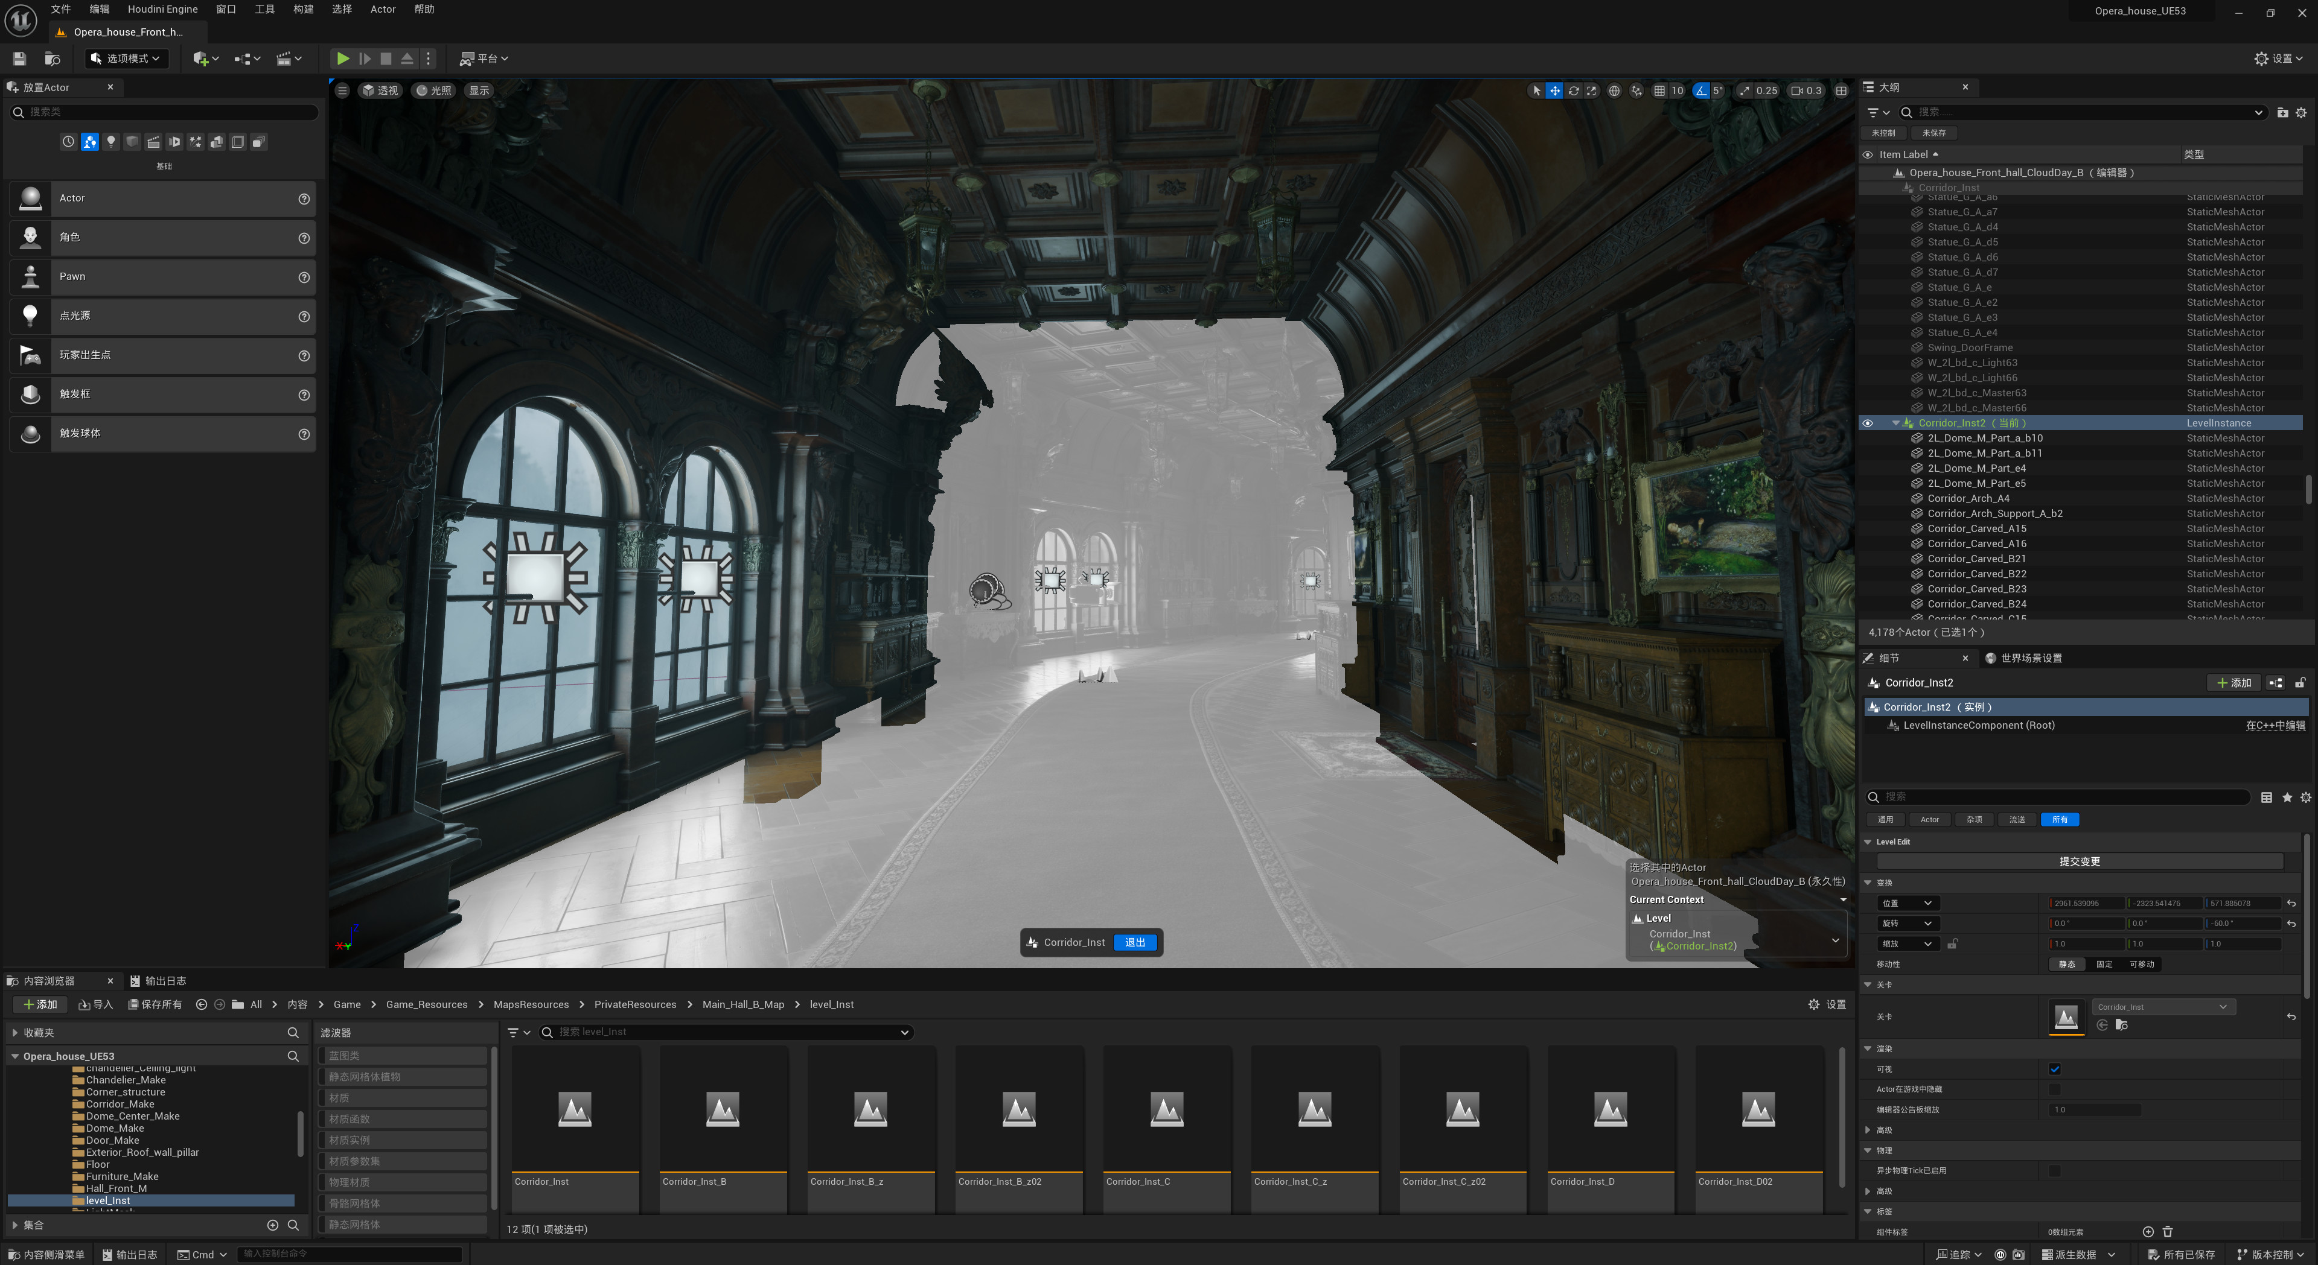
Task: Click the Corridor_Inst_C level asset thumbnail
Action: [x=1166, y=1111]
